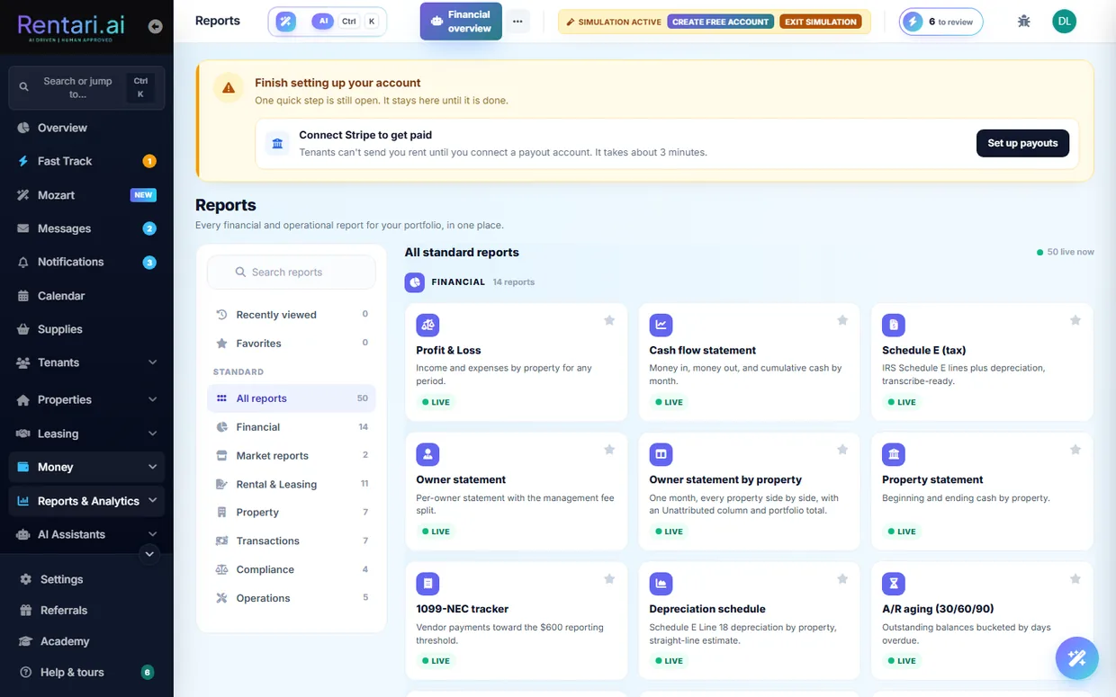This screenshot has width=1116, height=697.
Task: Click the bug report icon
Action: (1023, 22)
